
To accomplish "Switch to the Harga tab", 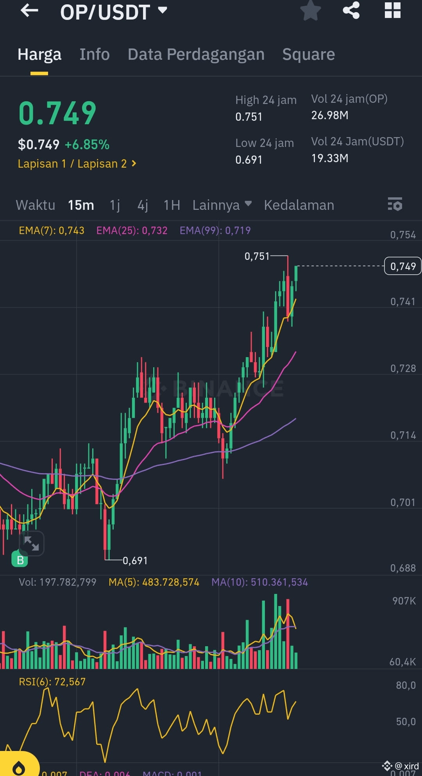I will coord(39,55).
